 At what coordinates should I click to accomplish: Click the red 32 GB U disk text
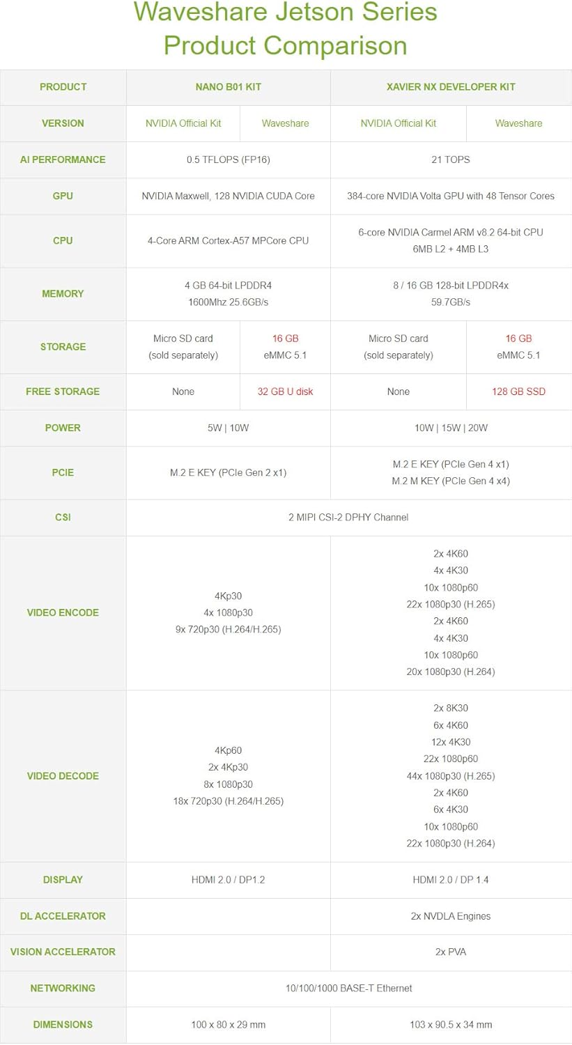(285, 392)
